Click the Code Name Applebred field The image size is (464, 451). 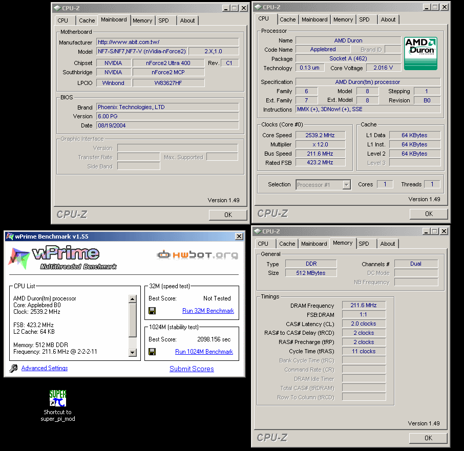pyautogui.click(x=323, y=49)
